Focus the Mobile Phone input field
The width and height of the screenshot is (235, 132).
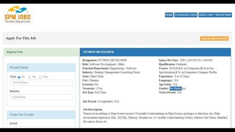point(41,97)
